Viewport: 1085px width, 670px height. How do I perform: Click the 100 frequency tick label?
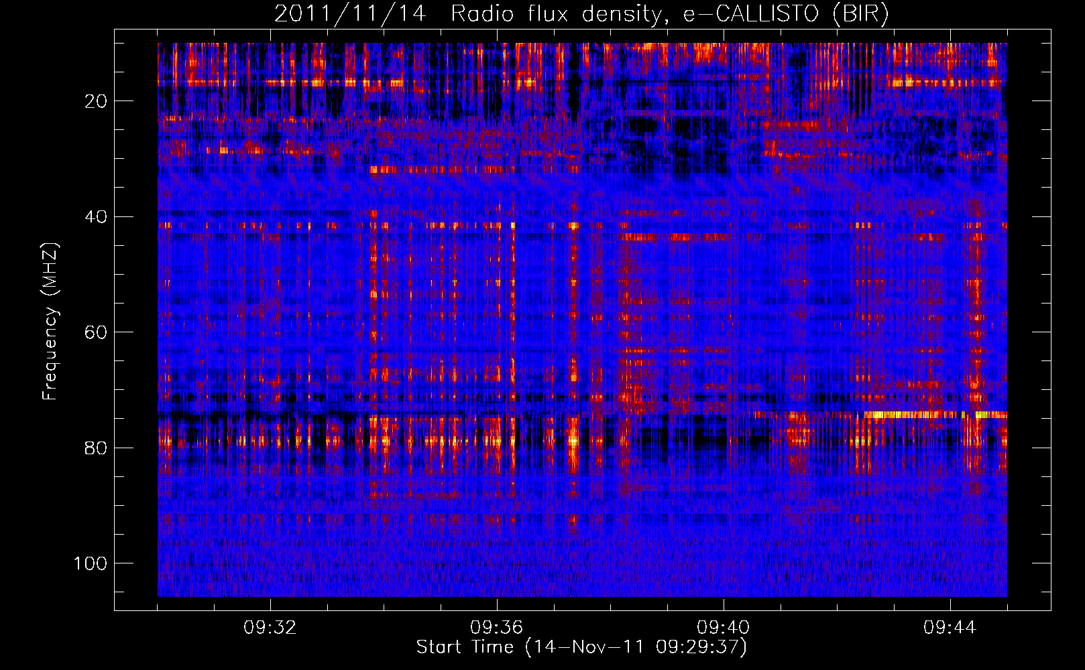[x=91, y=563]
